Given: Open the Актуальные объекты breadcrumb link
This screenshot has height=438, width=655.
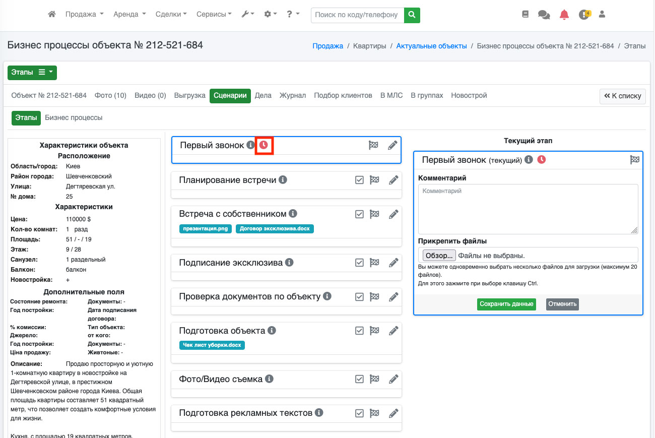Looking at the screenshot, I should tap(431, 46).
